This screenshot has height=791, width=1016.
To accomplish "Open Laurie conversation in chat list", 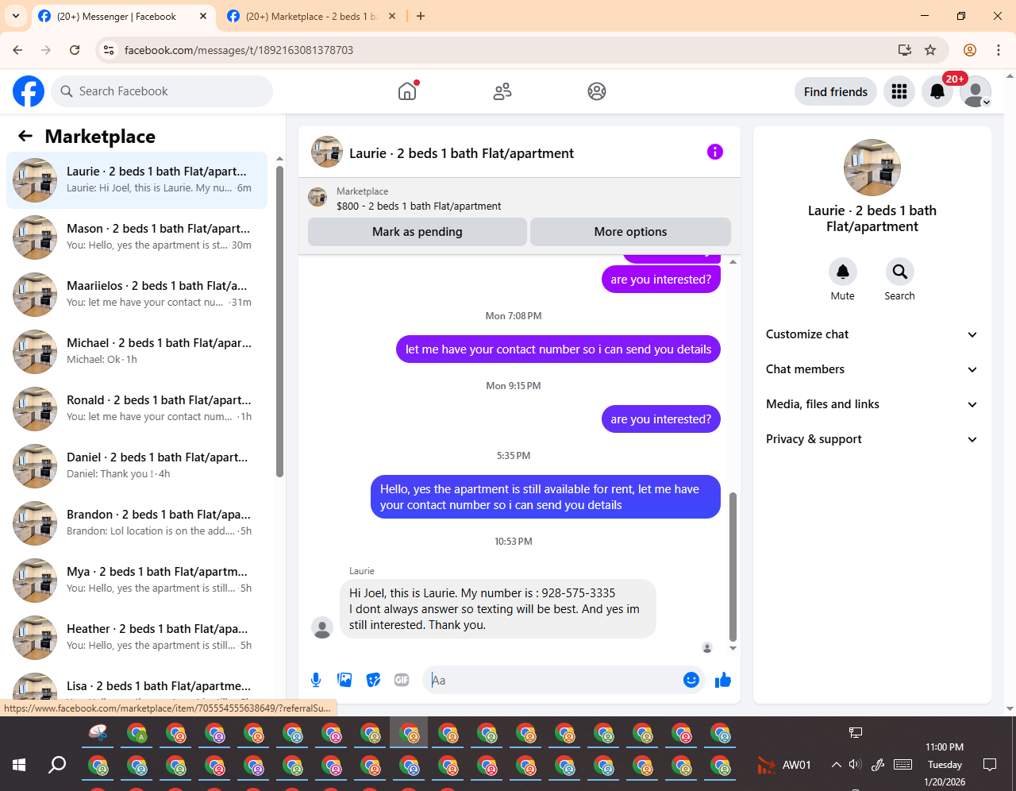I will pos(137,180).
